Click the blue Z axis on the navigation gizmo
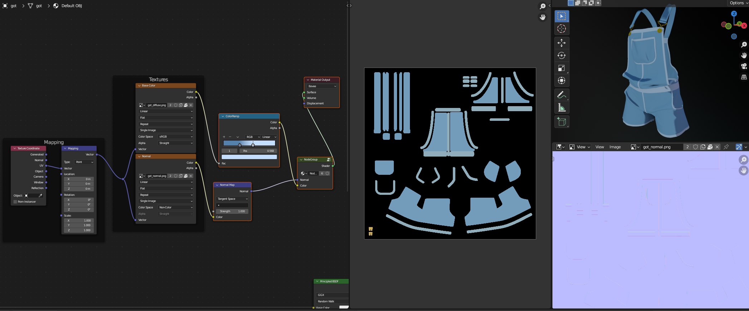The height and width of the screenshot is (311, 749). (x=734, y=14)
